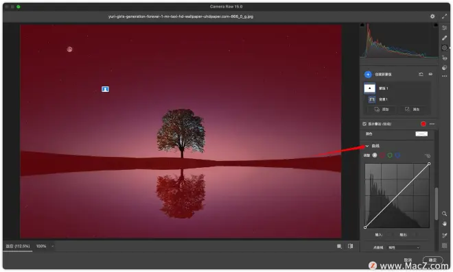This screenshot has width=453, height=272.
Task: Open the zoom level dropdown arrow
Action: pos(52,247)
